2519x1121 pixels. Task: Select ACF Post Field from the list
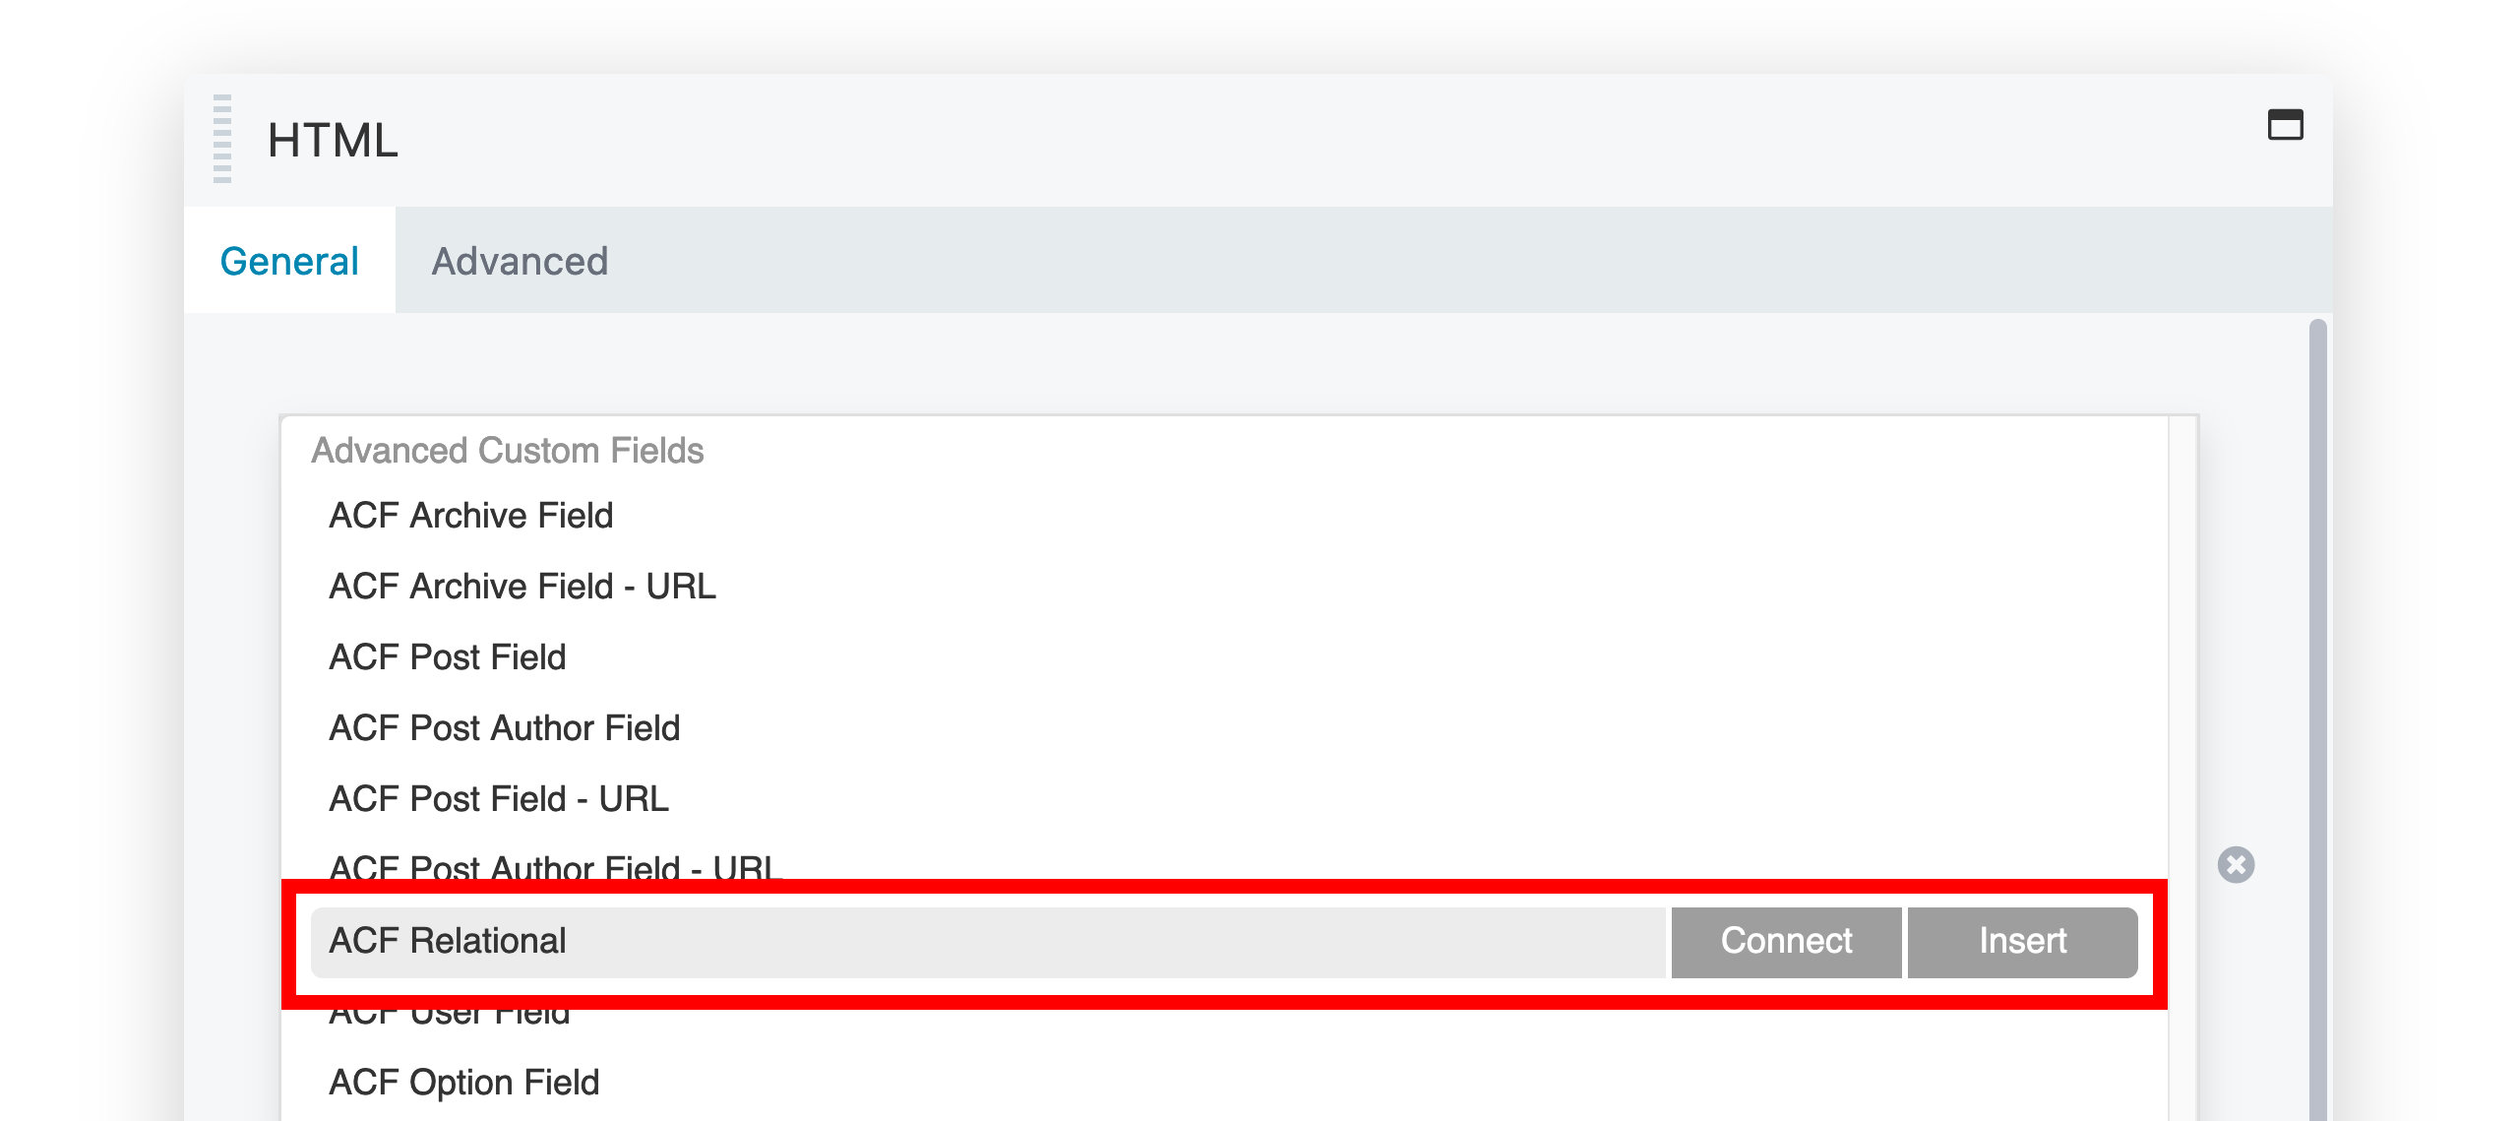(x=448, y=656)
